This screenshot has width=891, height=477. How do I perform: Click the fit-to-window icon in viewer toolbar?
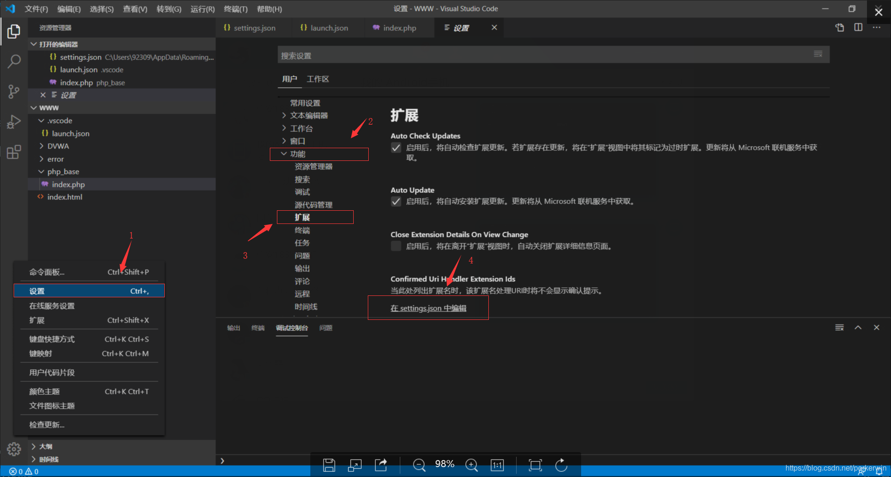(x=535, y=465)
